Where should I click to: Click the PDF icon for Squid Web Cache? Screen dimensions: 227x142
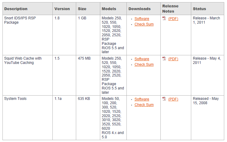click(x=164, y=59)
